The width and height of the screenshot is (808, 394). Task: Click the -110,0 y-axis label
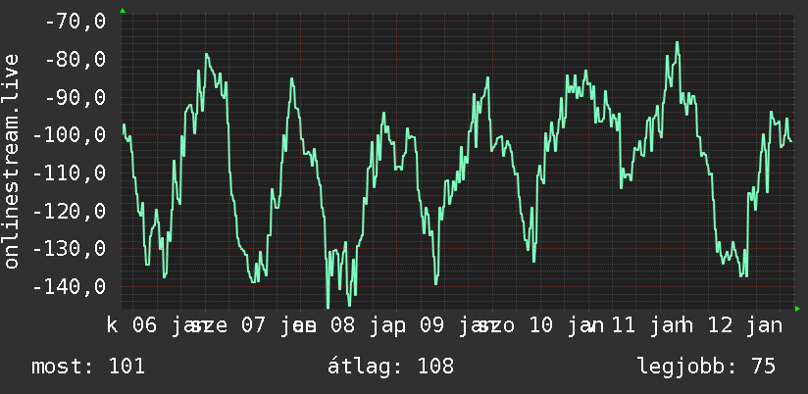(70, 173)
